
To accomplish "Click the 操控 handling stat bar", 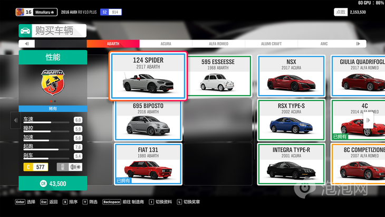I will (46, 131).
